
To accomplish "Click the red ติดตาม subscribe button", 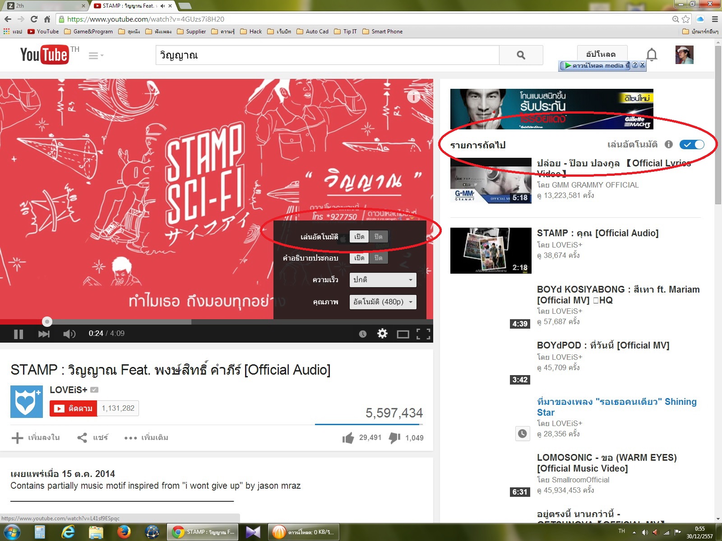I will point(73,408).
